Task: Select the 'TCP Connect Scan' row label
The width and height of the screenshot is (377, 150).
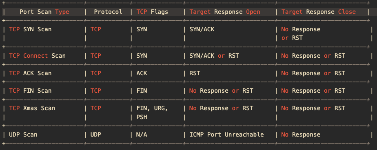Action: coord(37,56)
